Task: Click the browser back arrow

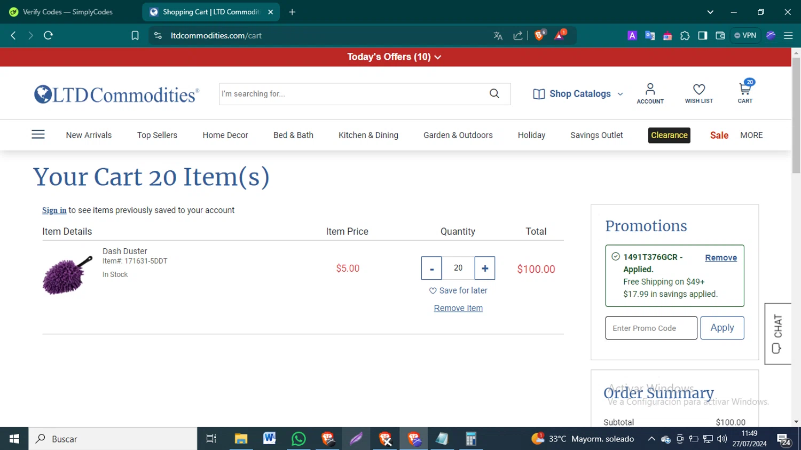Action: click(x=13, y=35)
